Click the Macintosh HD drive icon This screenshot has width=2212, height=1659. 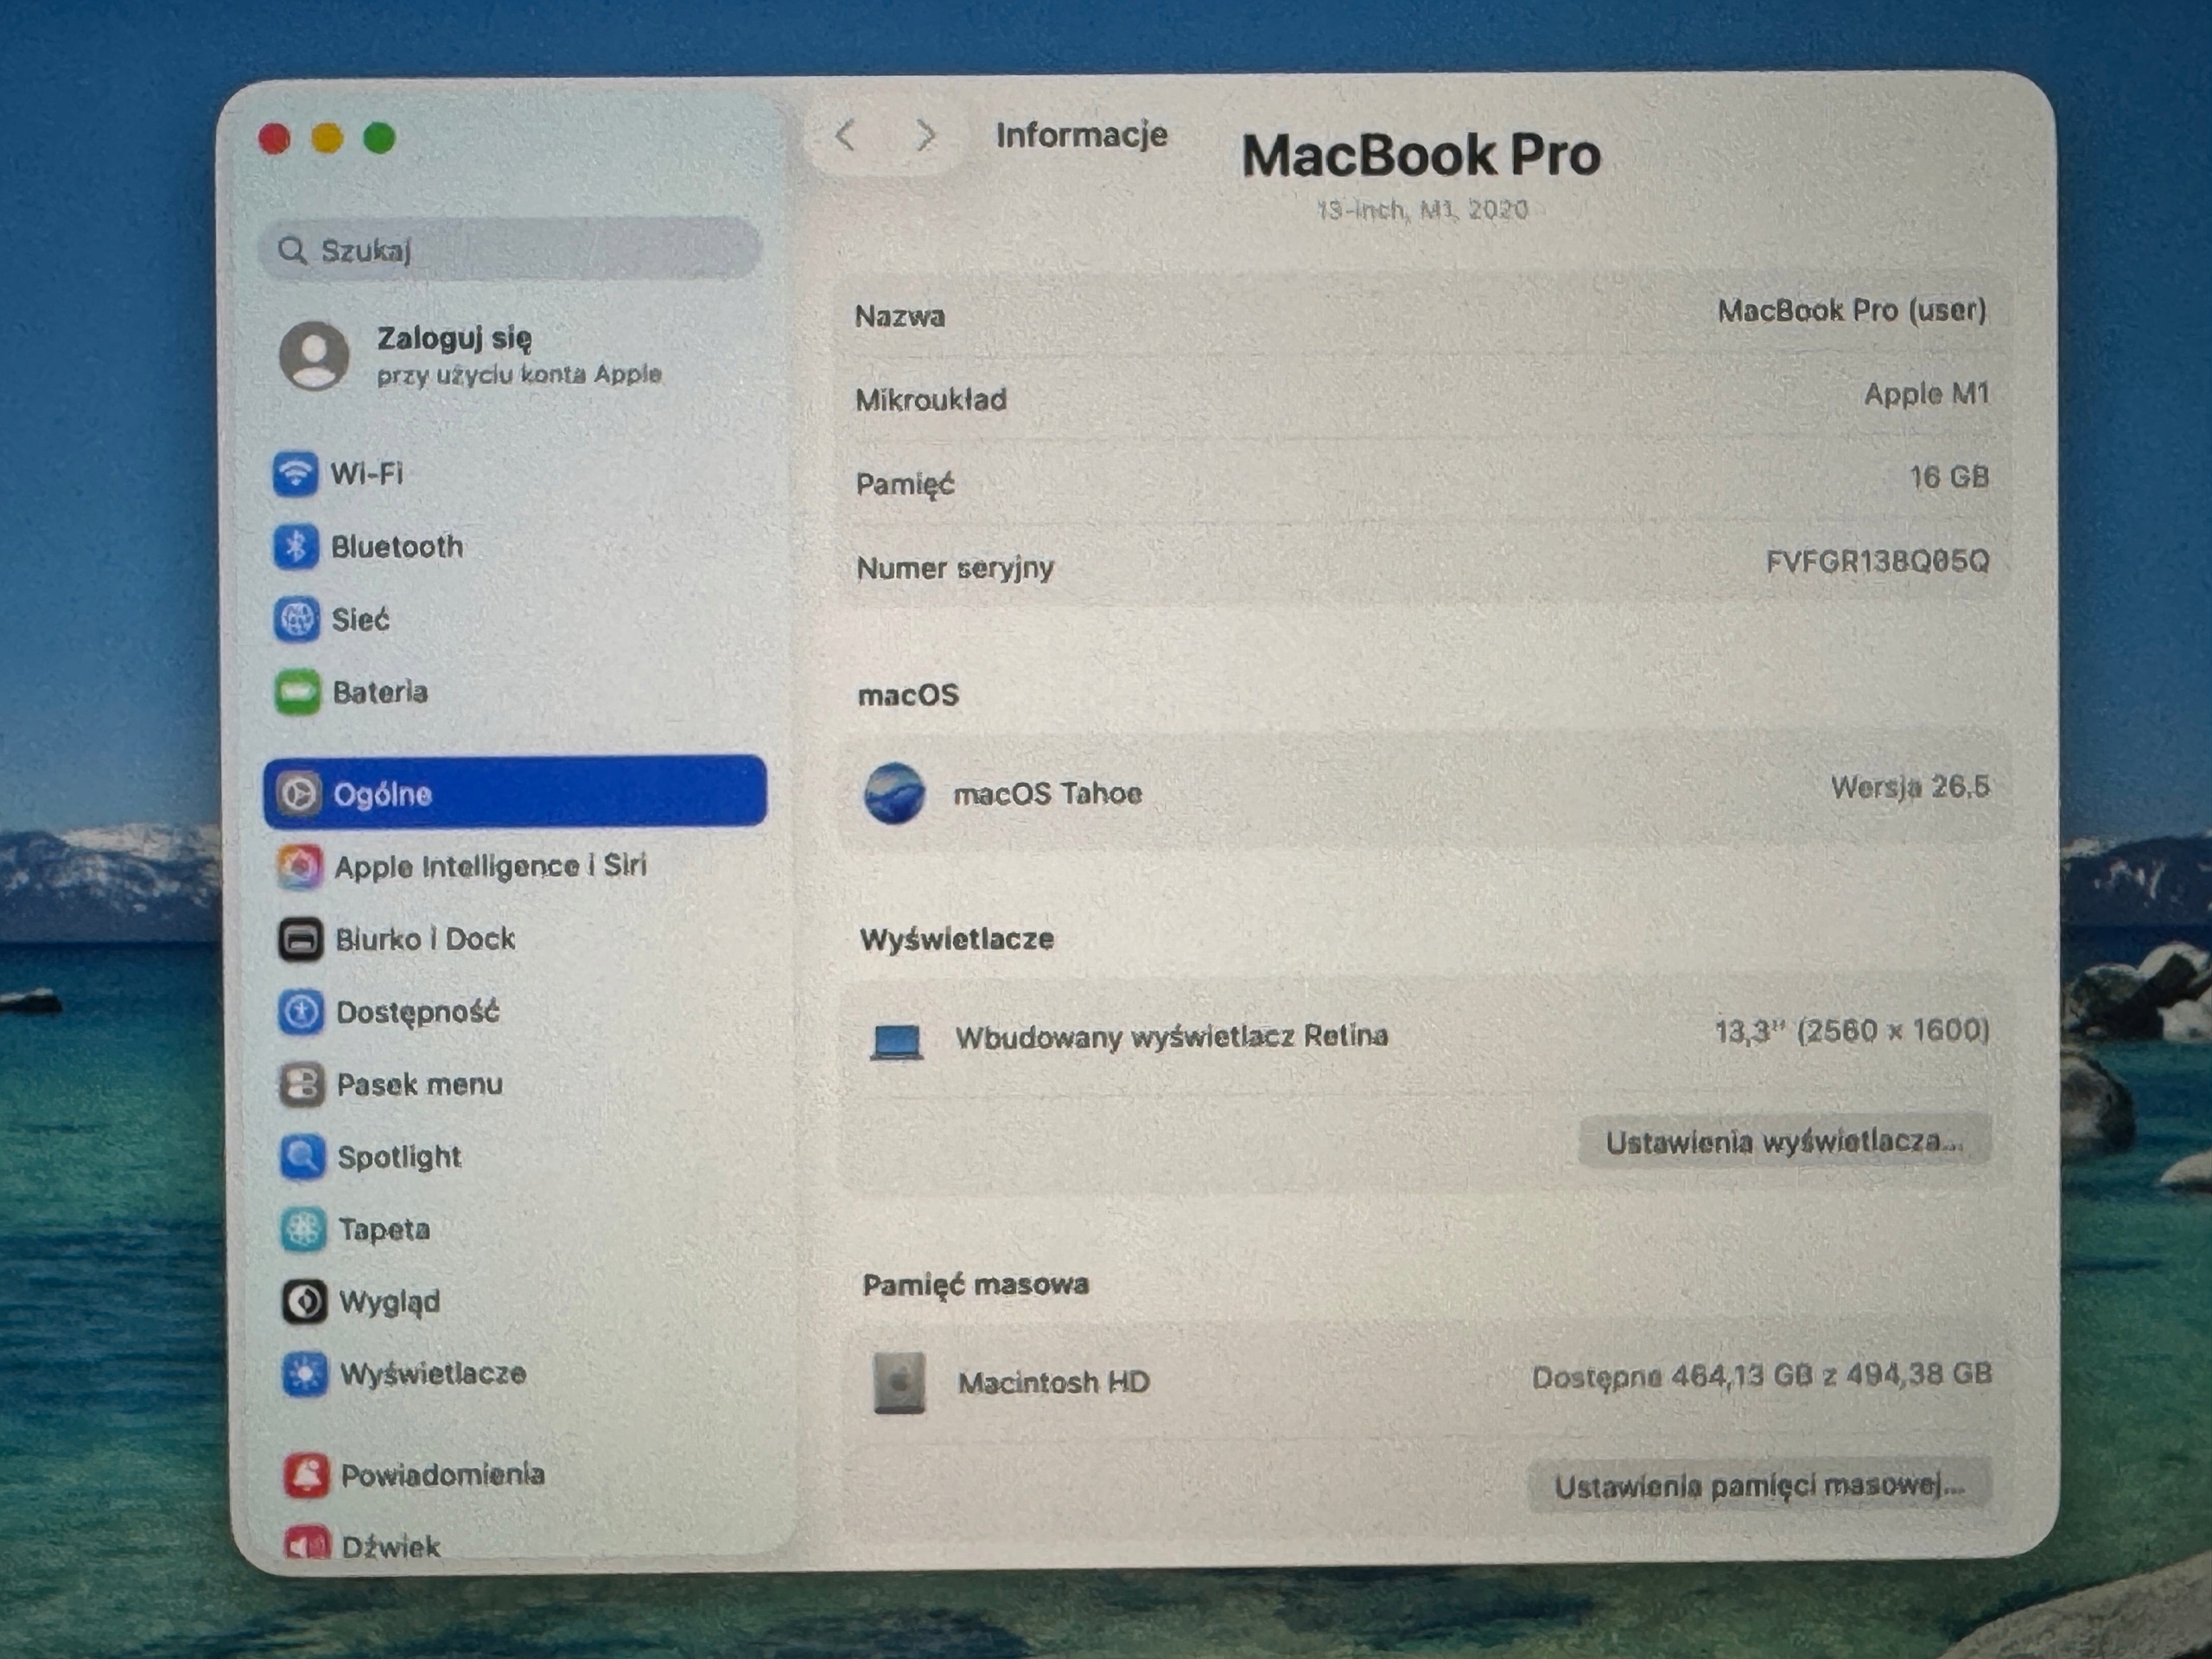click(x=899, y=1383)
